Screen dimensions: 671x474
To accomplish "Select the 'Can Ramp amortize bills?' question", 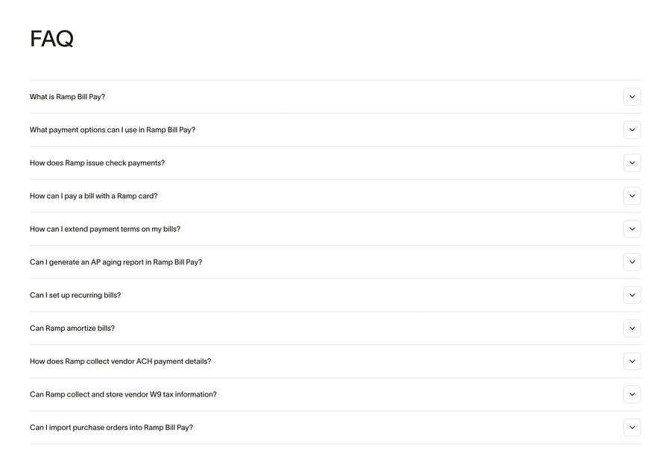I will click(72, 328).
